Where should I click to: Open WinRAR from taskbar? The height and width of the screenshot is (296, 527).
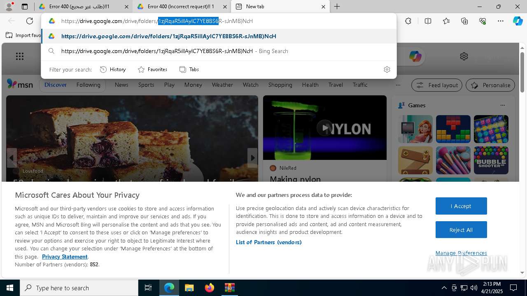[x=229, y=288]
